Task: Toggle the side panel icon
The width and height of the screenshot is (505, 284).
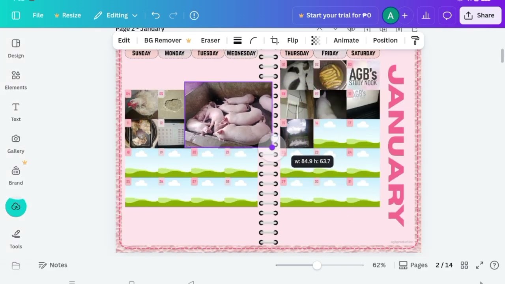Action: coord(16,15)
